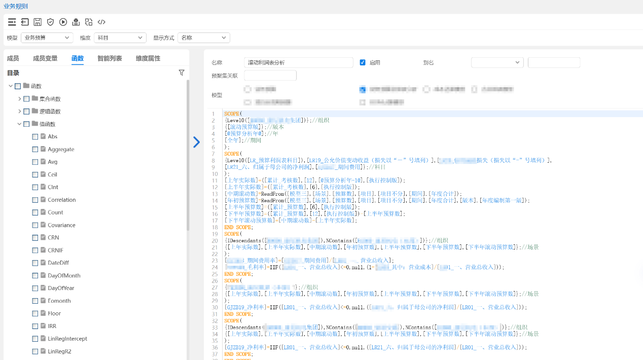Select the CRN function row
Image resolution: width=643 pixels, height=360 pixels.
[54, 238]
